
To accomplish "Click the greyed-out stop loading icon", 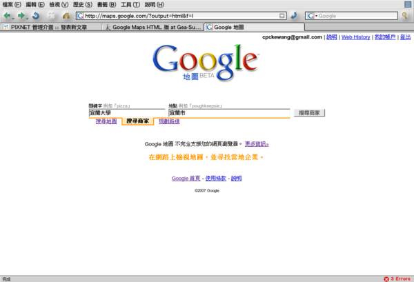I will (51, 16).
